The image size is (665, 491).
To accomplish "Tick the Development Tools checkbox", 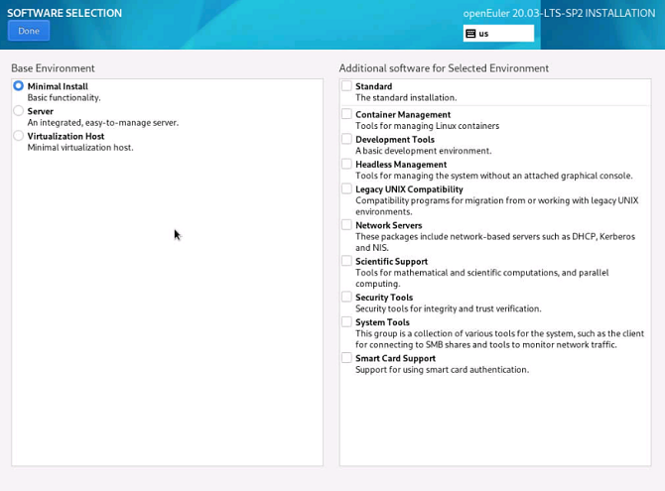I will click(346, 140).
